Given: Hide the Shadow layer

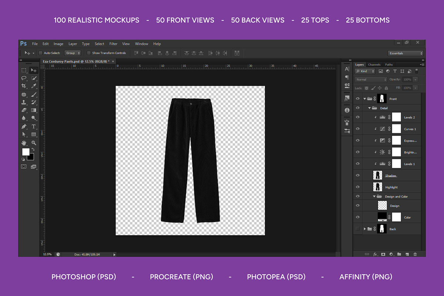Looking at the screenshot, I should pyautogui.click(x=357, y=175).
